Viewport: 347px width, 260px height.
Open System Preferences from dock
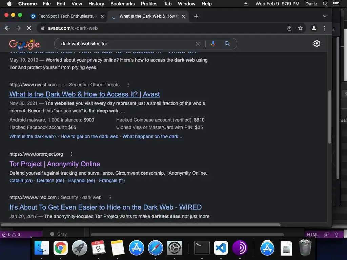point(175,247)
